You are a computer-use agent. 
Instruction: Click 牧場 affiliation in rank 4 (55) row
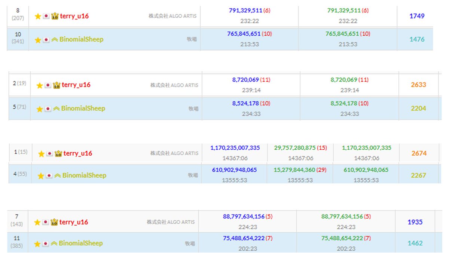click(193, 176)
